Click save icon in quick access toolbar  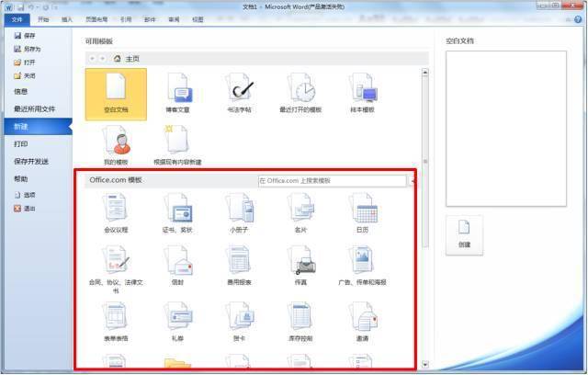click(x=20, y=7)
